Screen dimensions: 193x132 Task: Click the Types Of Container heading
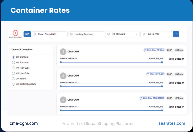tap(22, 50)
